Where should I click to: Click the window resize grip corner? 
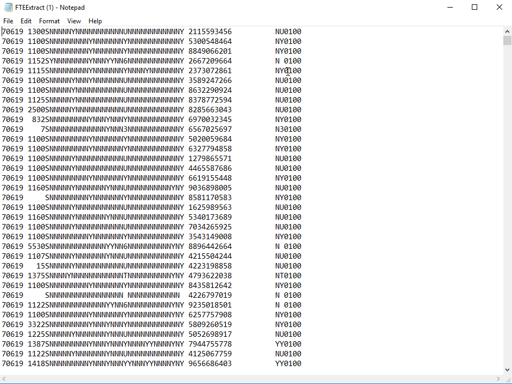(508, 379)
